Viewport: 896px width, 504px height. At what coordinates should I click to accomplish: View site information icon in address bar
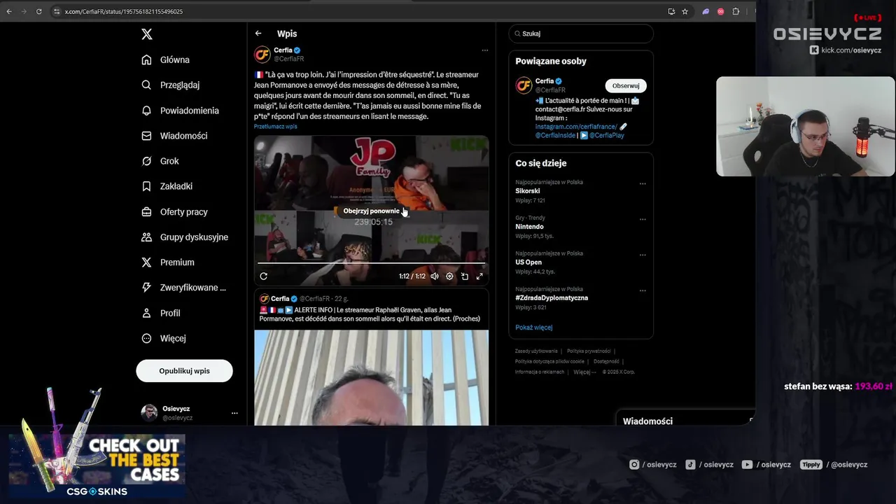point(57,11)
